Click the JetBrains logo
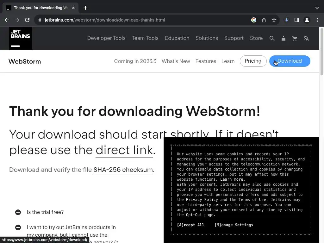Viewport: 324px width, 243px height. pyautogui.click(x=21, y=38)
